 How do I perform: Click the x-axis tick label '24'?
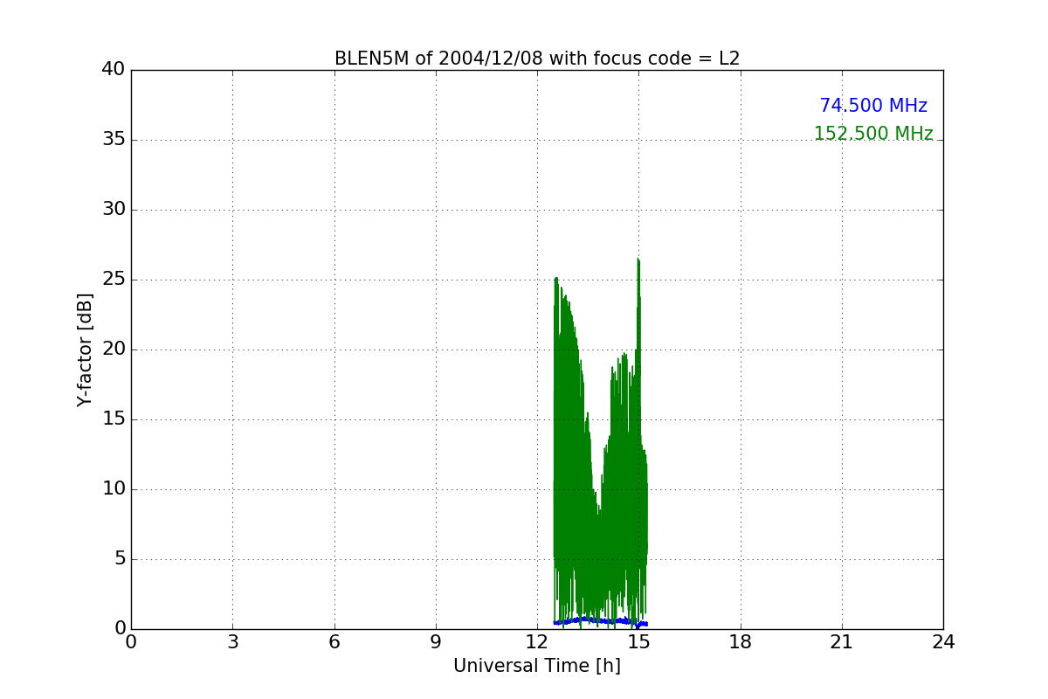tap(943, 642)
